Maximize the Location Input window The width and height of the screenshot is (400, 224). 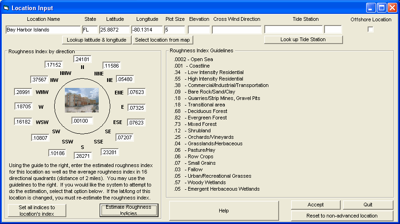(x=381, y=8)
